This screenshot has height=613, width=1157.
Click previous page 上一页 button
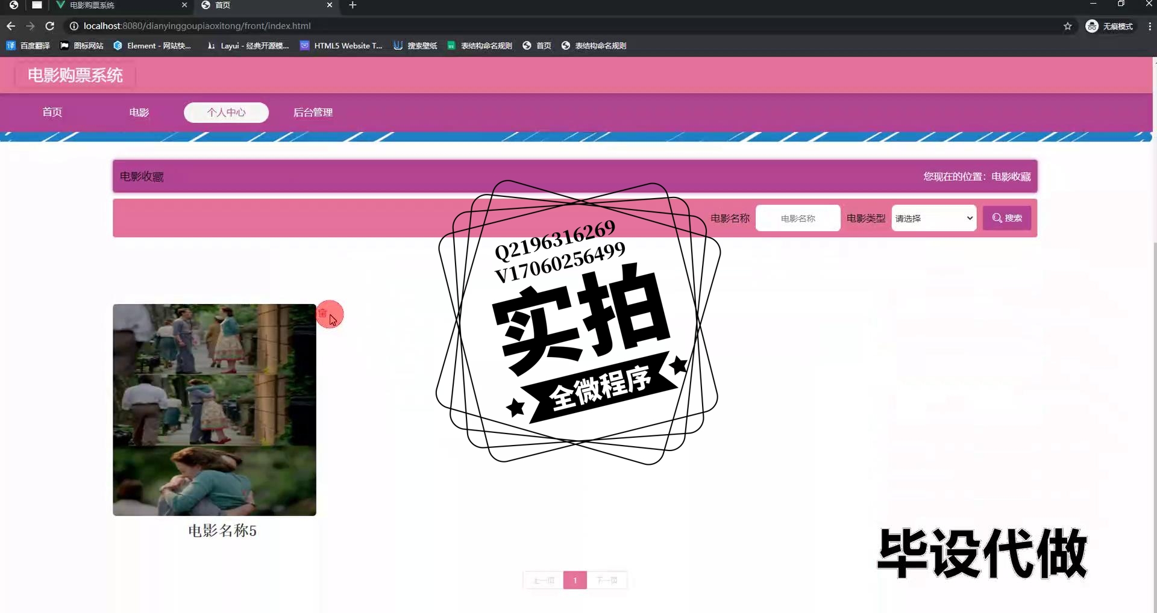coord(544,580)
